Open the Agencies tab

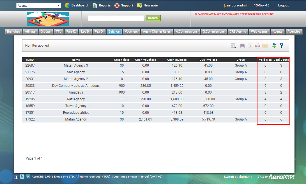click(294, 32)
